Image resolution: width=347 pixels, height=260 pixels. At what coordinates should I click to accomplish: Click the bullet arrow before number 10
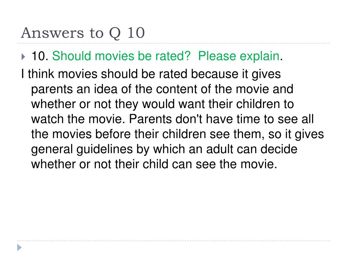[x=23, y=57]
